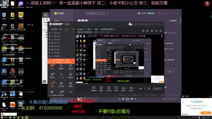Close the orange admin notification banner

(73, 60)
